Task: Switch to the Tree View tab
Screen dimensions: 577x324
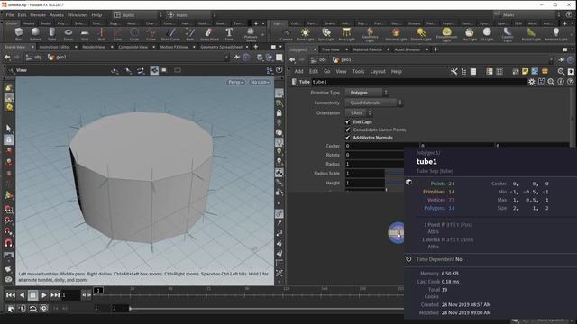Action: point(331,49)
